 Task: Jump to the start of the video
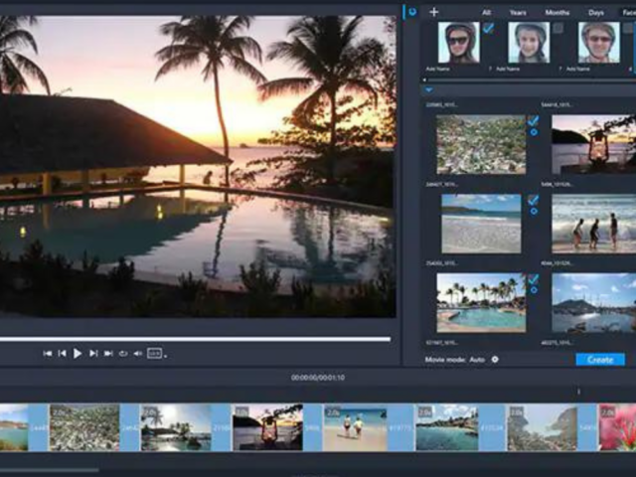(47, 353)
